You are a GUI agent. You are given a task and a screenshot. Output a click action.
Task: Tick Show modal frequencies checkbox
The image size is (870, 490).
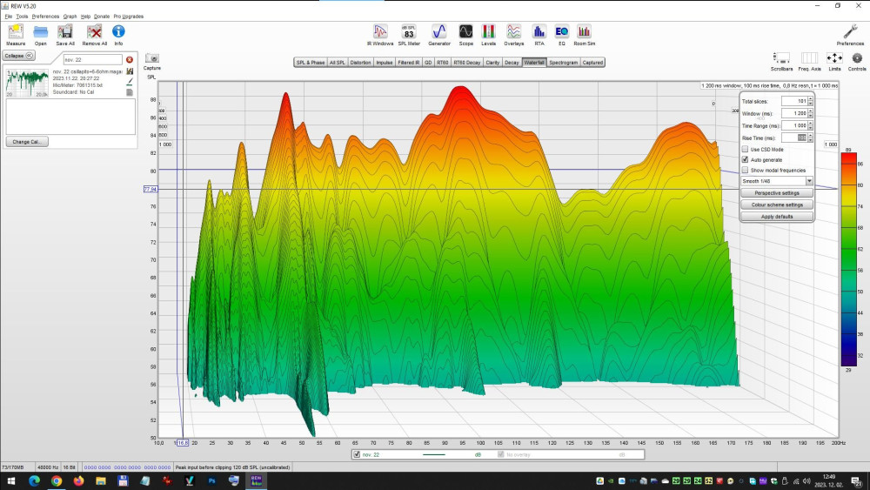pos(745,171)
